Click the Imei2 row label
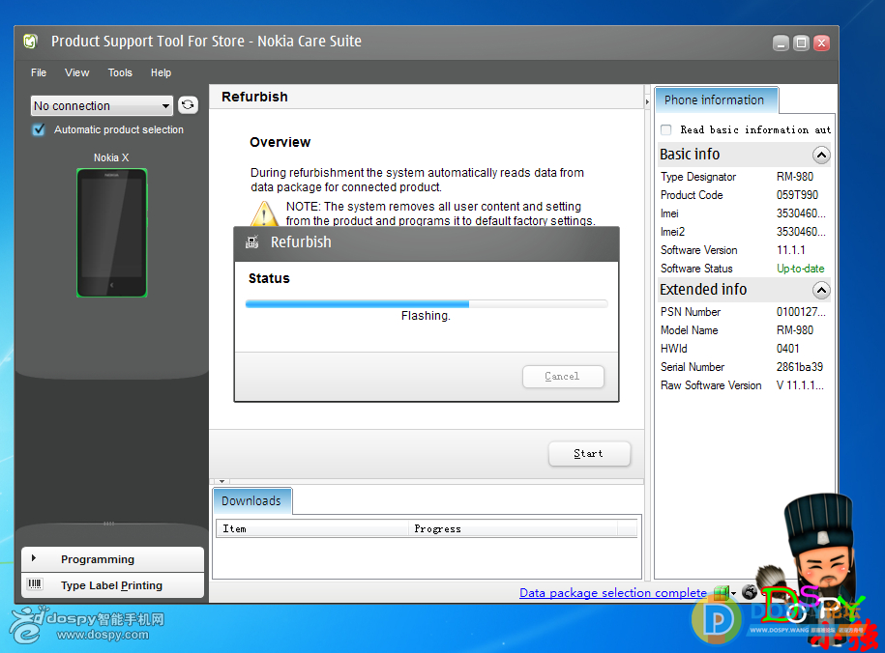The width and height of the screenshot is (885, 653). [x=672, y=232]
